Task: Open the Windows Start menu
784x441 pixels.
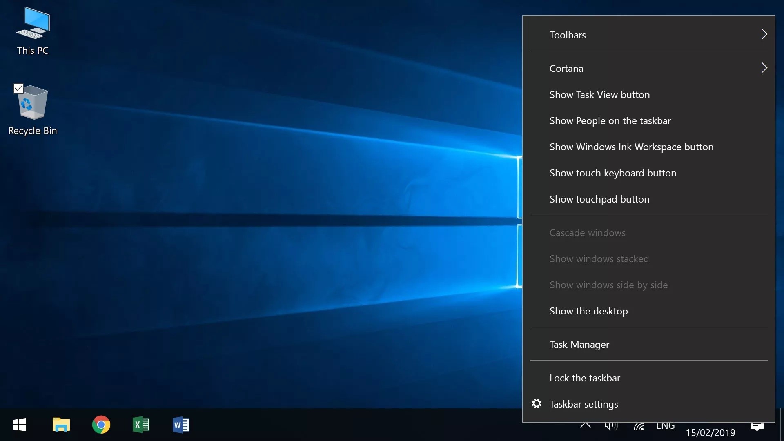Action: click(20, 425)
